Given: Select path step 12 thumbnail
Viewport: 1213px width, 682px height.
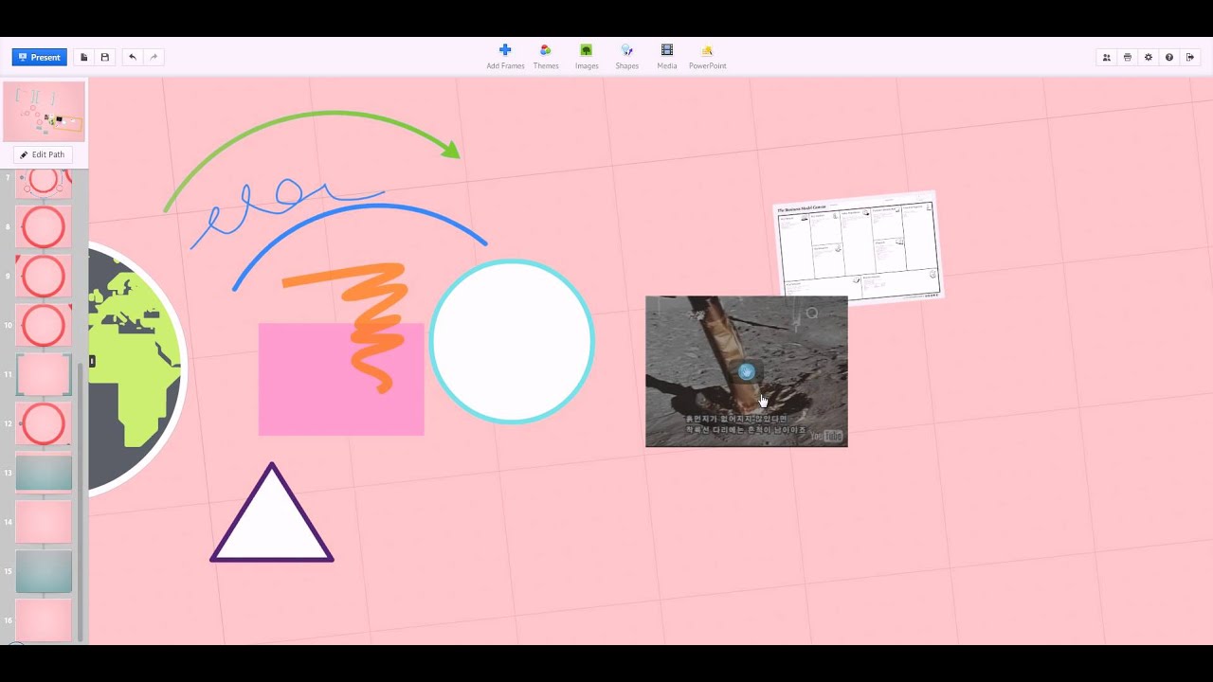Looking at the screenshot, I should click(x=44, y=424).
